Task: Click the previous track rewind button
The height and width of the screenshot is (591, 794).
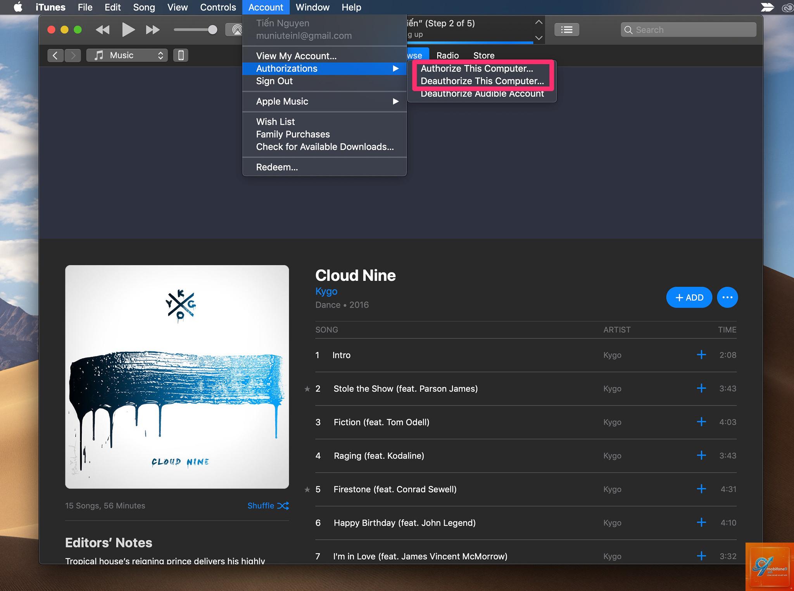Action: [x=103, y=30]
